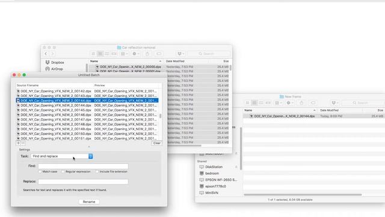Switch Car reflection removal window to column view
The width and height of the screenshot is (385, 217).
pyautogui.click(x=107, y=54)
